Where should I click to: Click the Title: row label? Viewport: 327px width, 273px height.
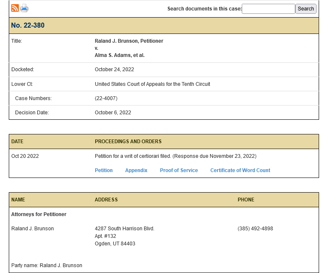[x=16, y=41]
